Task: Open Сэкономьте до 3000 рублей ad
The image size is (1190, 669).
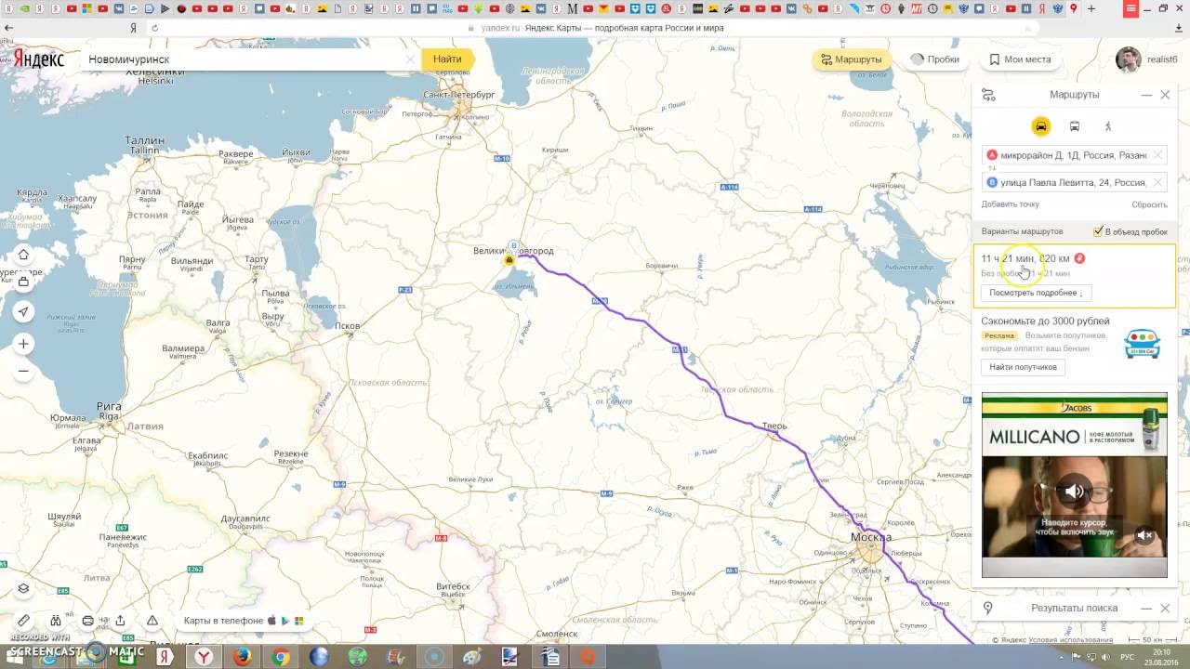Action: (1045, 321)
